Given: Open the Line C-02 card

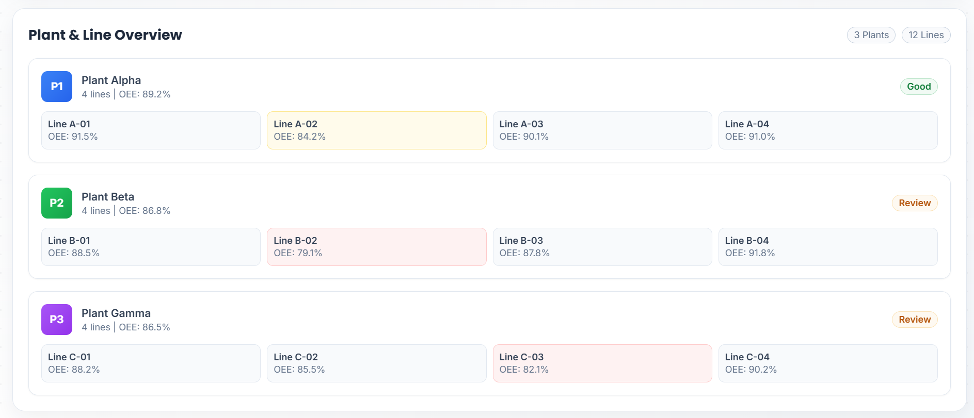Looking at the screenshot, I should [376, 363].
